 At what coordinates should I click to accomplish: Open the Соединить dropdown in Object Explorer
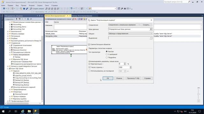tap(10, 19)
